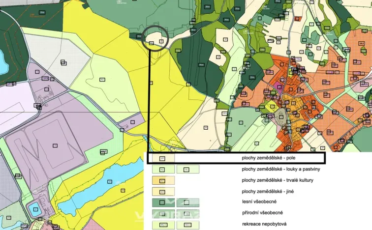Click the zone marker in the large purple area
This screenshot has height=230, width=372.
click(55, 145)
